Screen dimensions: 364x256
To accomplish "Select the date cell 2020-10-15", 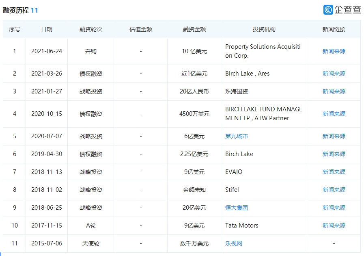I will click(47, 114).
